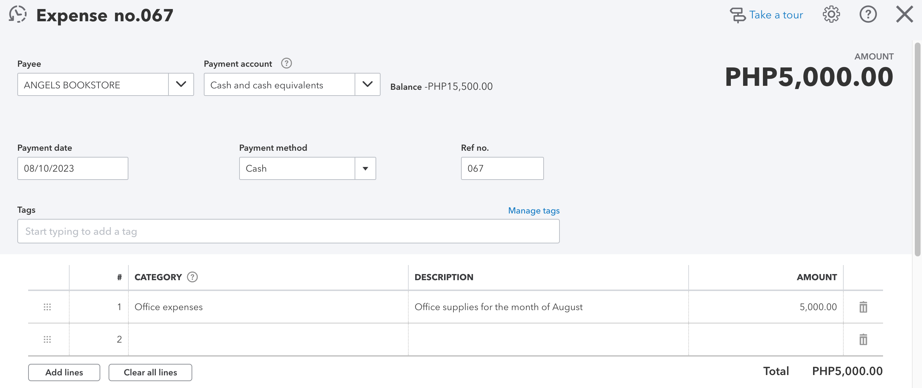
Task: Click the help question mark icon
Action: click(x=868, y=15)
